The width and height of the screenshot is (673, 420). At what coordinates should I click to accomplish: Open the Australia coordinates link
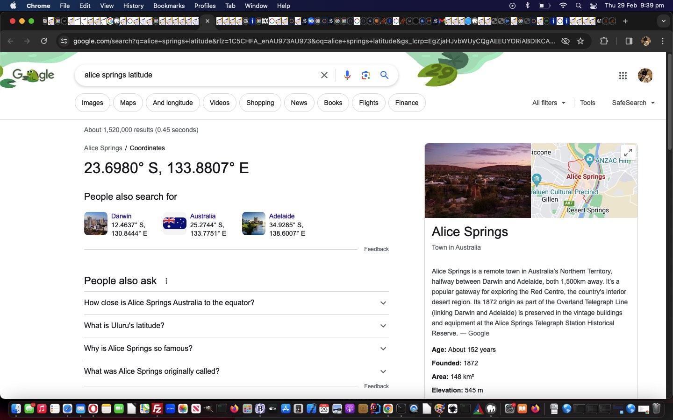pos(203,216)
